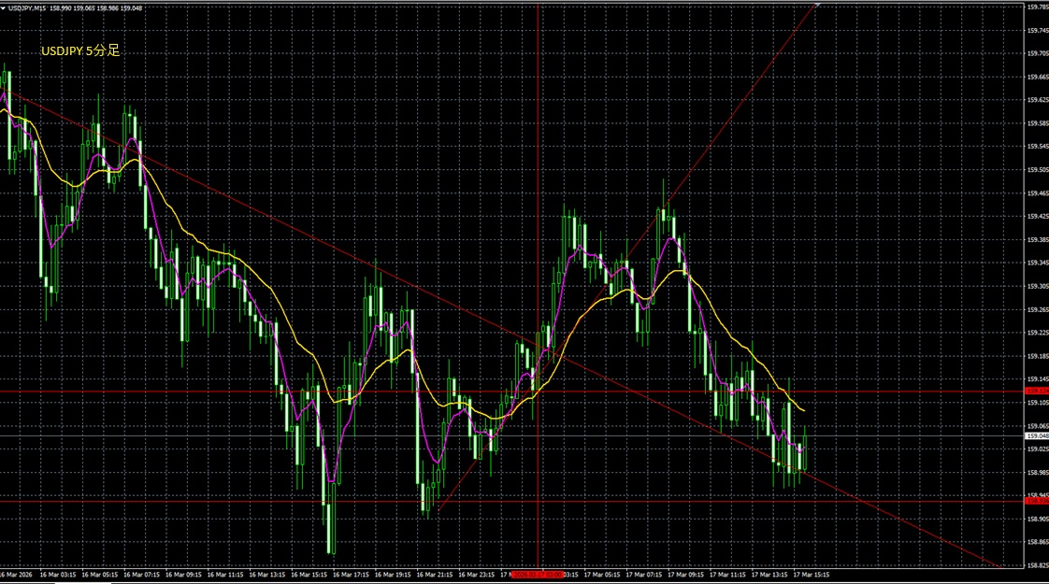The height and width of the screenshot is (584, 1049).
Task: Select the red vertical line on chart
Action: tap(539, 140)
